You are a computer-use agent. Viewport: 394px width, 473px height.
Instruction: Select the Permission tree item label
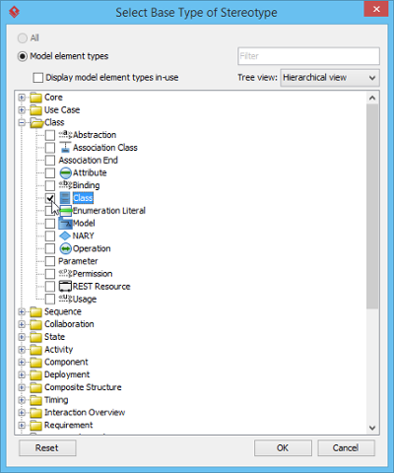[x=93, y=274]
